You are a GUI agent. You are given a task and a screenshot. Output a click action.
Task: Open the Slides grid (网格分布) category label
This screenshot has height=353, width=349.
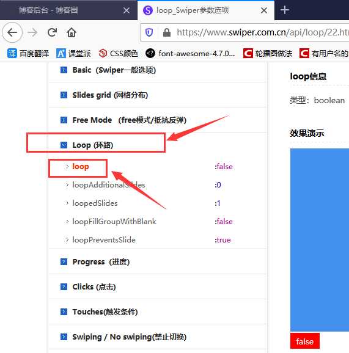110,95
